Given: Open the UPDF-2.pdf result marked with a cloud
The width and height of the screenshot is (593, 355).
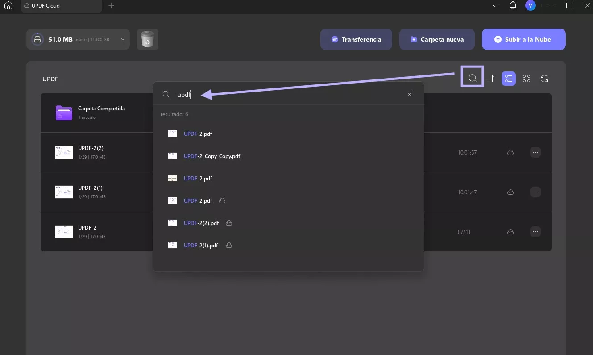Looking at the screenshot, I should pos(288,200).
